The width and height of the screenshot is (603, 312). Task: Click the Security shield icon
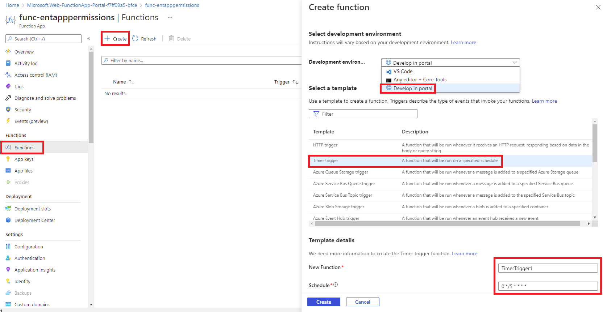click(8, 110)
